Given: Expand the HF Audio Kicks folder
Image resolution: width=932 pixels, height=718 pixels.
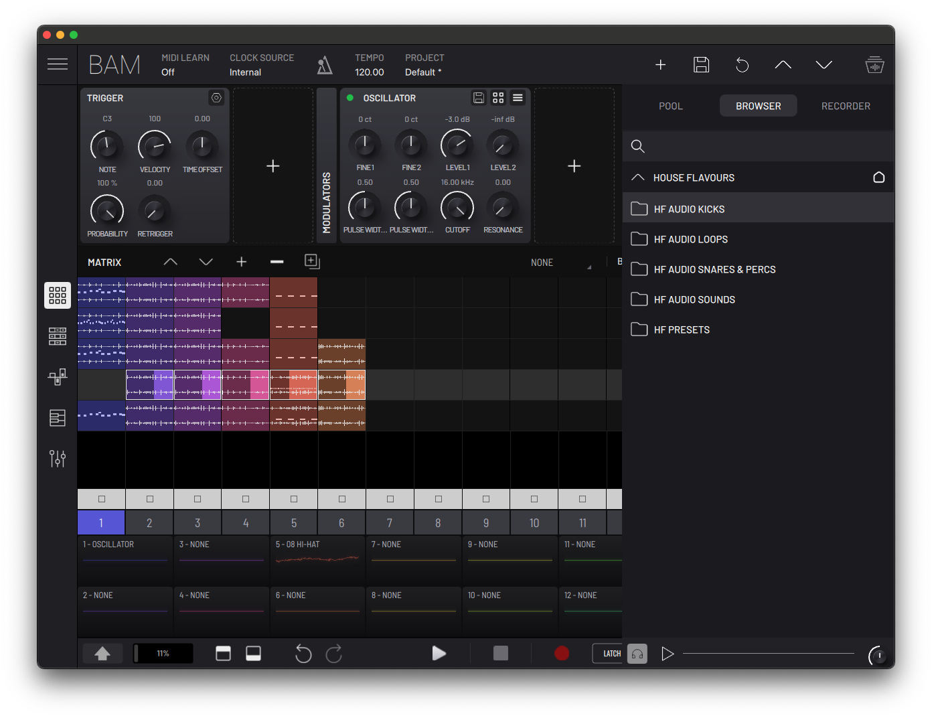Looking at the screenshot, I should click(689, 209).
